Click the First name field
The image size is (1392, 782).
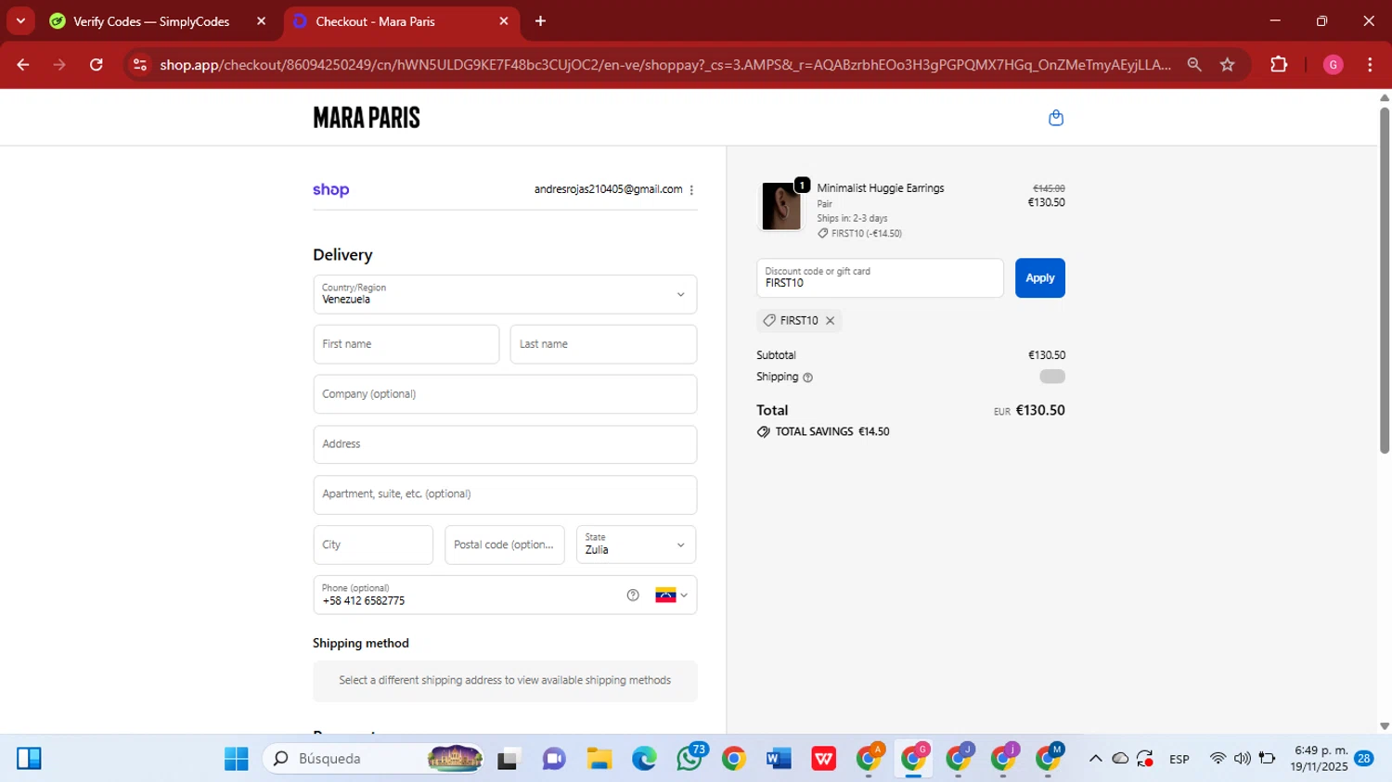point(406,344)
